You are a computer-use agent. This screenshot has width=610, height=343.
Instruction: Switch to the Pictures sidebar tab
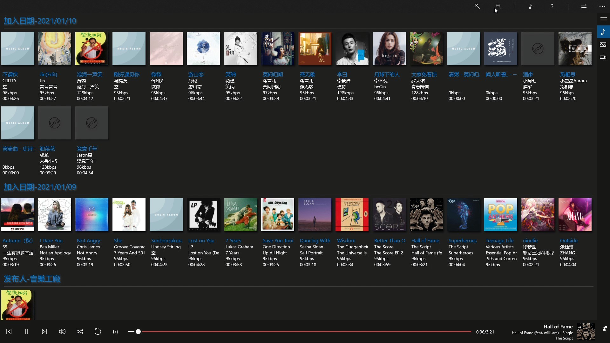point(603,44)
